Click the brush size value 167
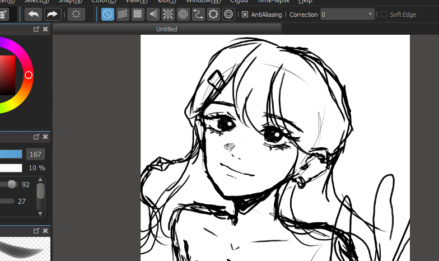 pos(36,155)
